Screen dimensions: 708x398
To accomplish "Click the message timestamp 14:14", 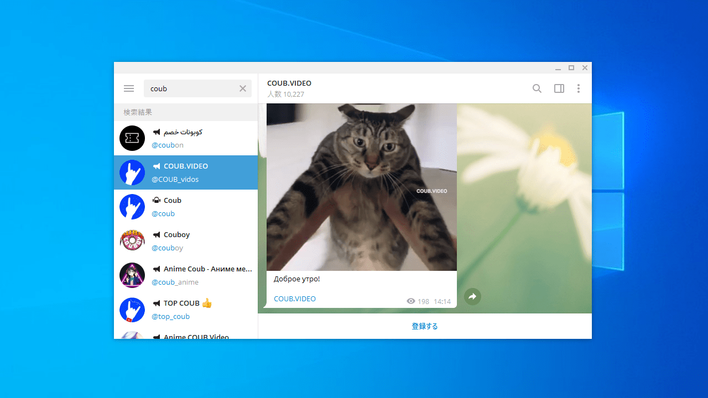I will pos(442,302).
